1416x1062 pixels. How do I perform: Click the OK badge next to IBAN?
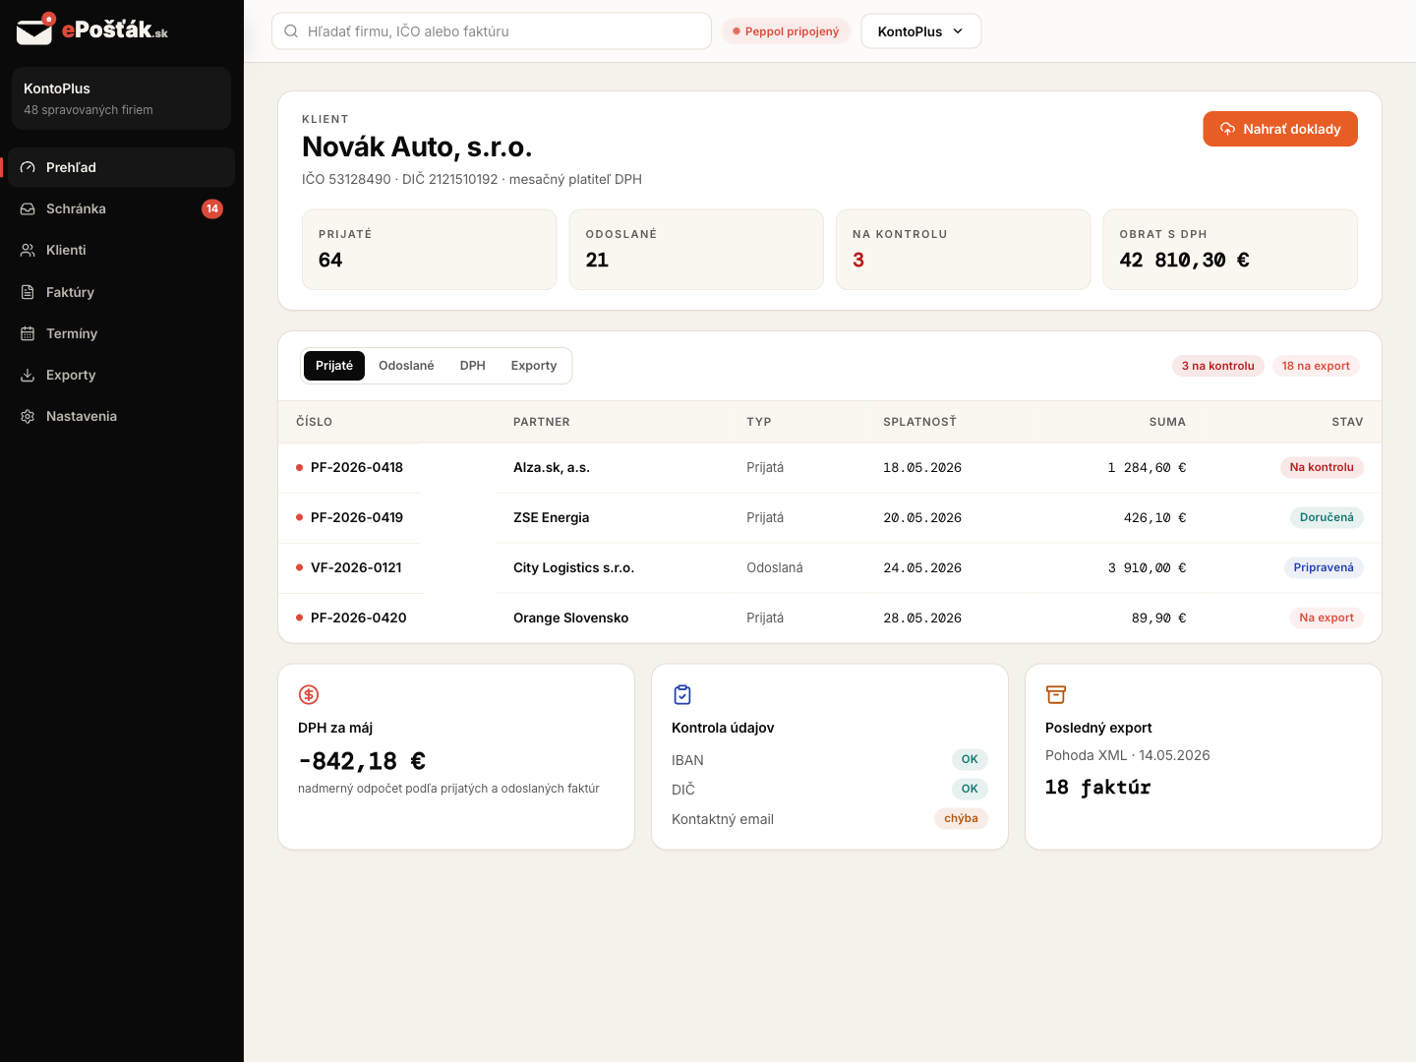tap(970, 759)
